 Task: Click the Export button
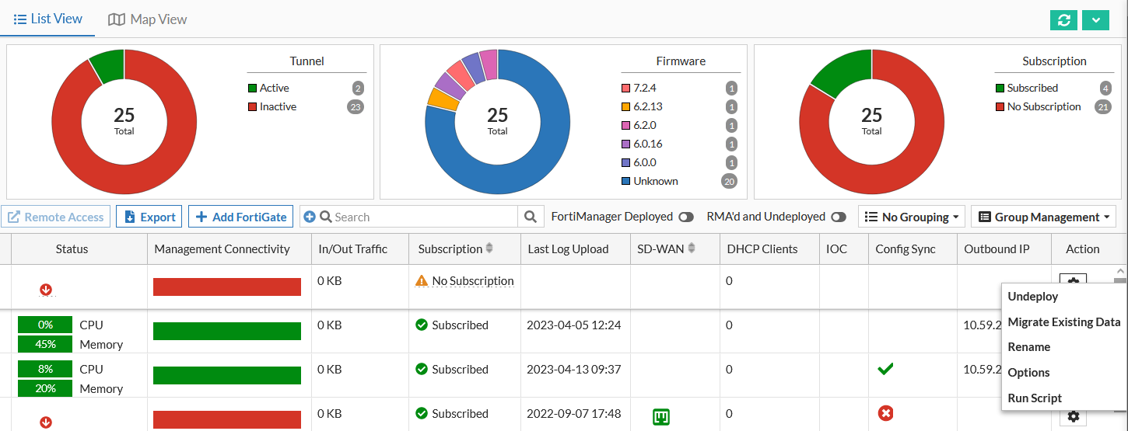tap(149, 217)
